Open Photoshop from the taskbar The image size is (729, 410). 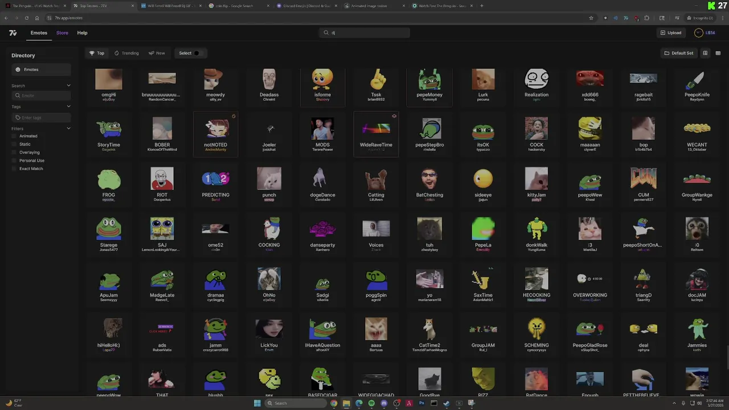[x=421, y=403]
